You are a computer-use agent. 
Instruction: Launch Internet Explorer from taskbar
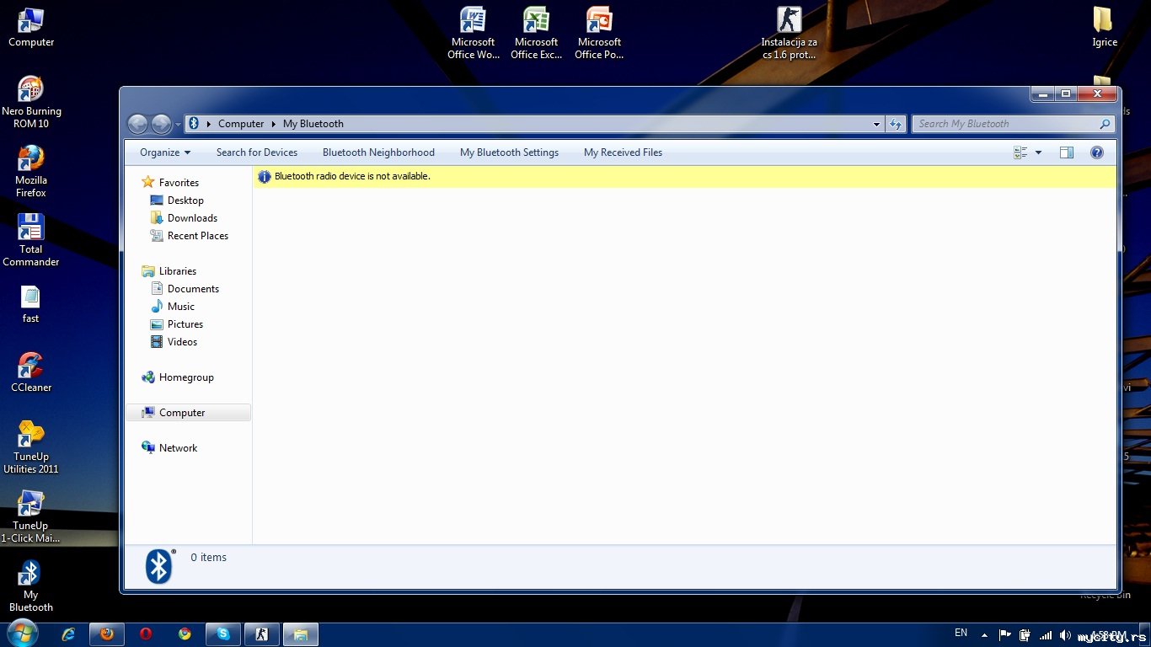[x=68, y=634]
